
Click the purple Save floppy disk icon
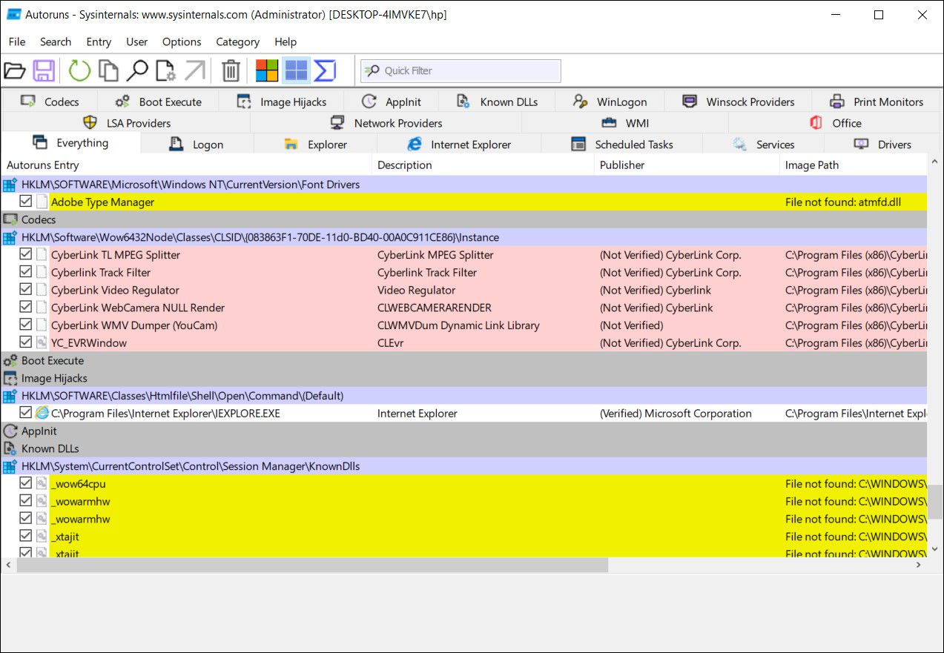pyautogui.click(x=44, y=71)
